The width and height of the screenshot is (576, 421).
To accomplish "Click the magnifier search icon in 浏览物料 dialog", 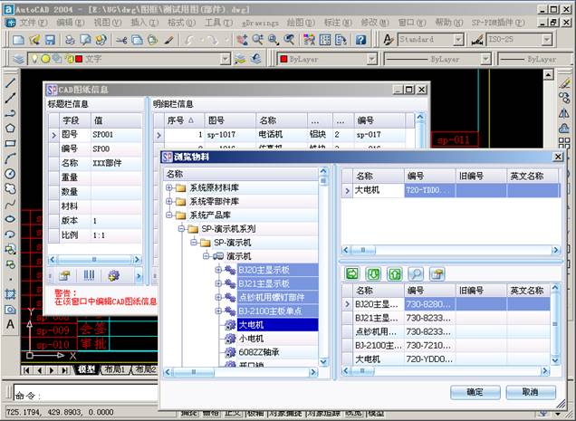I will 416,273.
